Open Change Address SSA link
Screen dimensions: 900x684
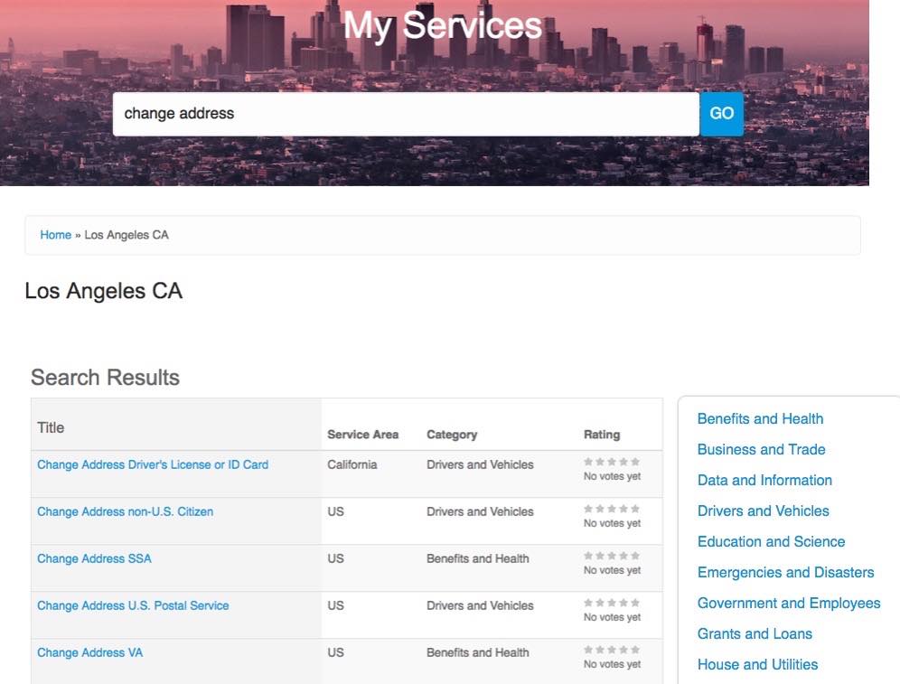[x=94, y=559]
